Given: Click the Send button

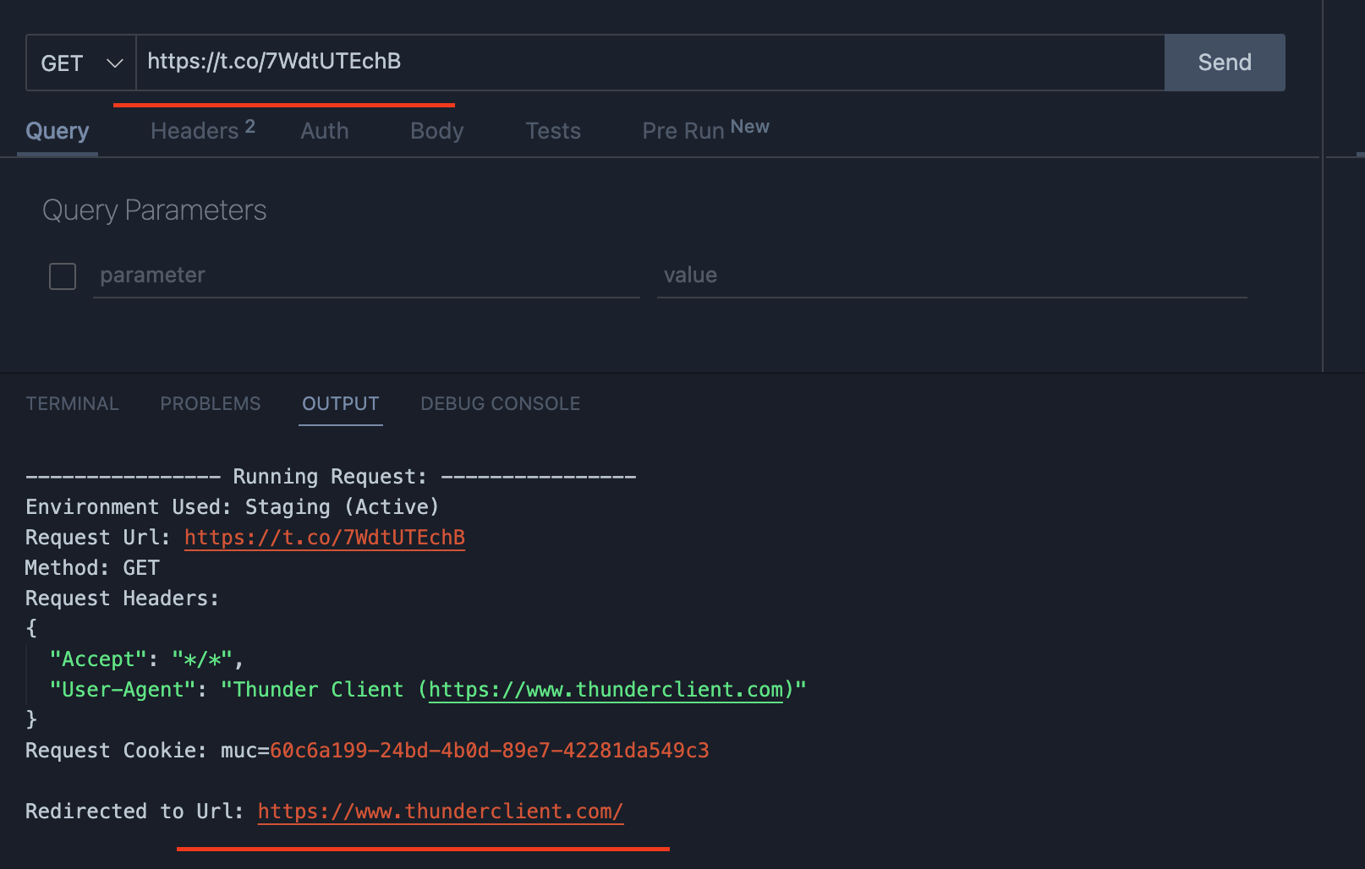Looking at the screenshot, I should click(x=1224, y=62).
